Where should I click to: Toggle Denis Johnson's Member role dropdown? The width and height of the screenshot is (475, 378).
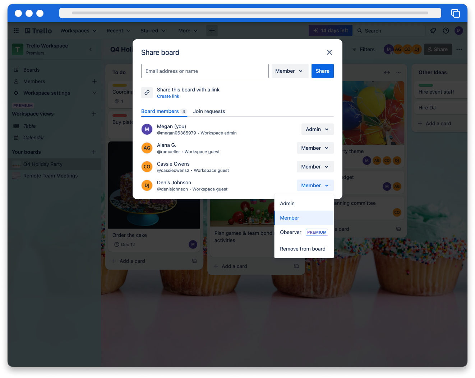click(315, 185)
